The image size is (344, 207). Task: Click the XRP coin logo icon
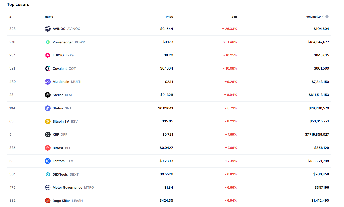48,134
